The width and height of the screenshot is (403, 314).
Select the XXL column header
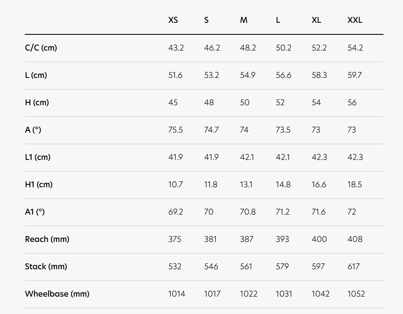pos(355,20)
